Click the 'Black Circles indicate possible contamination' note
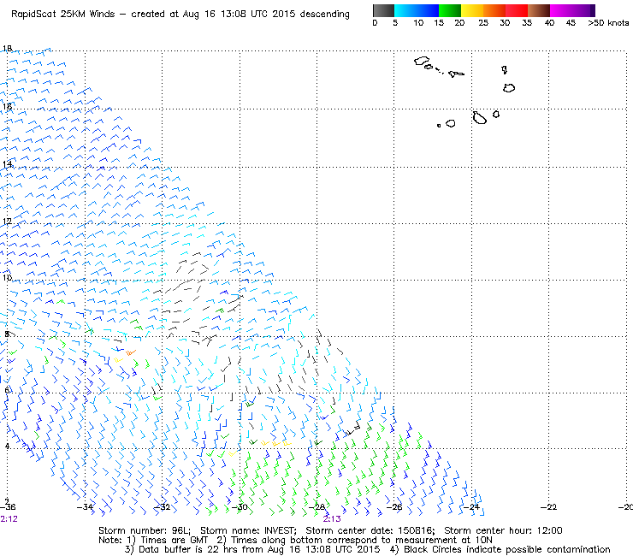This screenshot has height=556, width=633. pyautogui.click(x=507, y=549)
